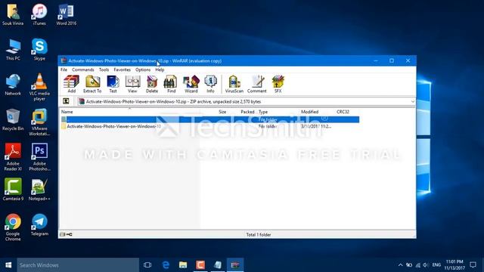Select the Adobe Reader XI shortcut

click(x=13, y=157)
